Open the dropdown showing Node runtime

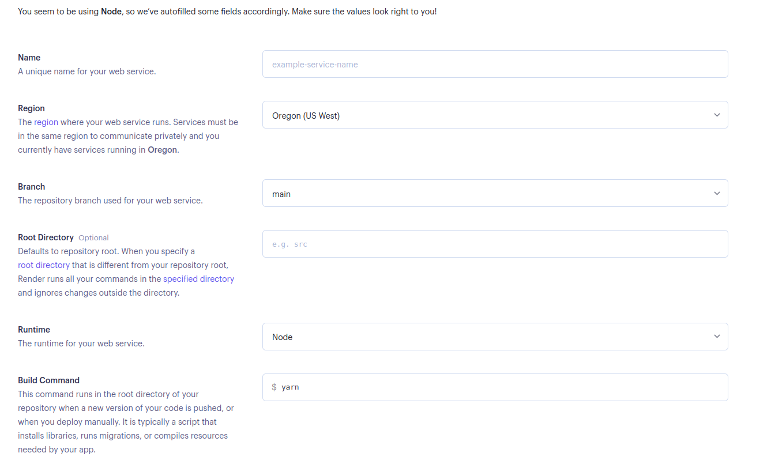(495, 337)
